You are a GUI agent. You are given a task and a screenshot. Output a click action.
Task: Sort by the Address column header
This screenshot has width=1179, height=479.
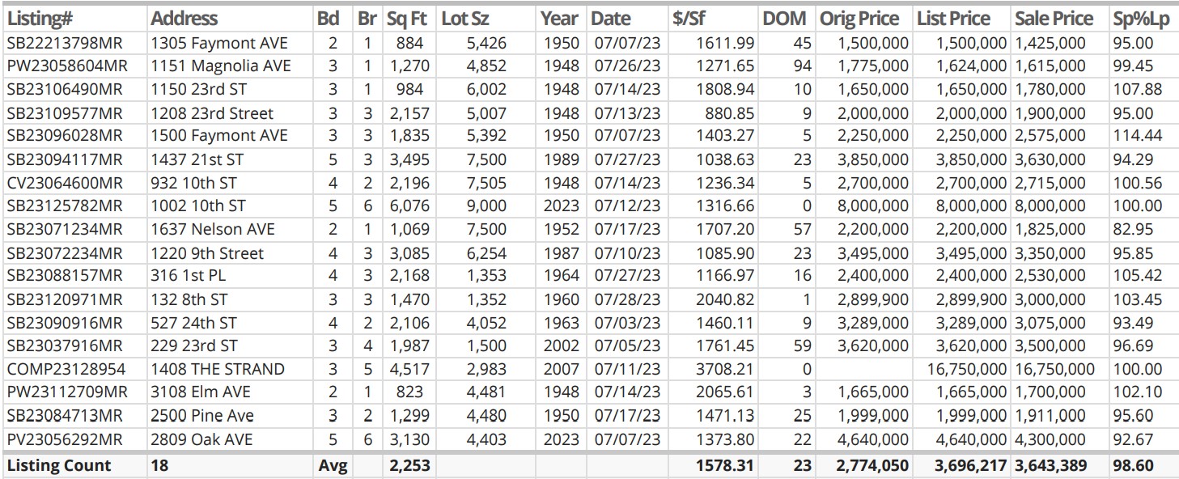coord(184,18)
